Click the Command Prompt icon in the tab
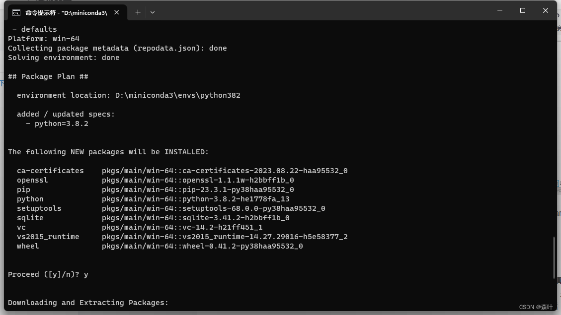The image size is (561, 315). click(17, 12)
